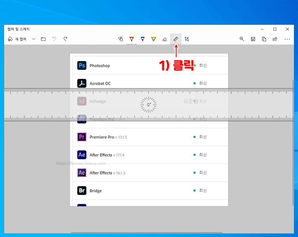Viewport: 298px width, 237px height.
Task: Open the See more (…) menu
Action: (287, 39)
